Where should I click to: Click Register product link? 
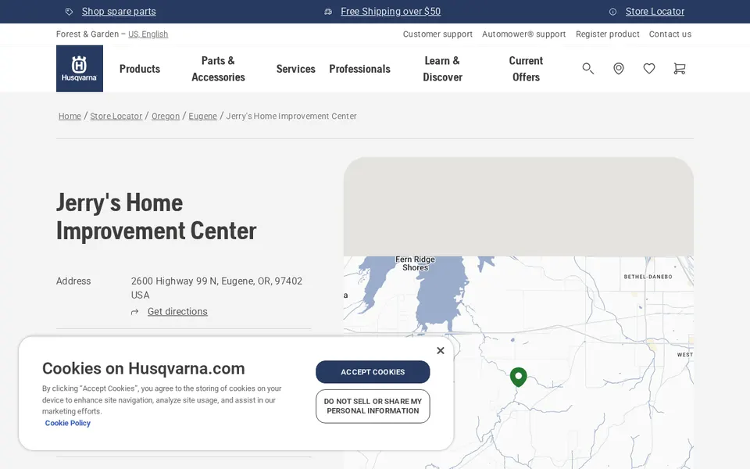608,34
